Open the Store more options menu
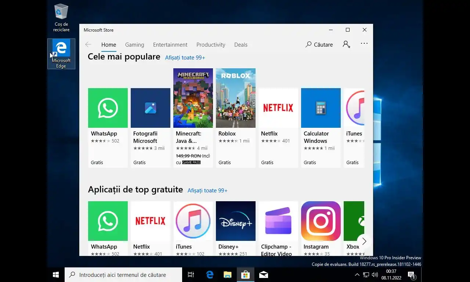 [364, 43]
